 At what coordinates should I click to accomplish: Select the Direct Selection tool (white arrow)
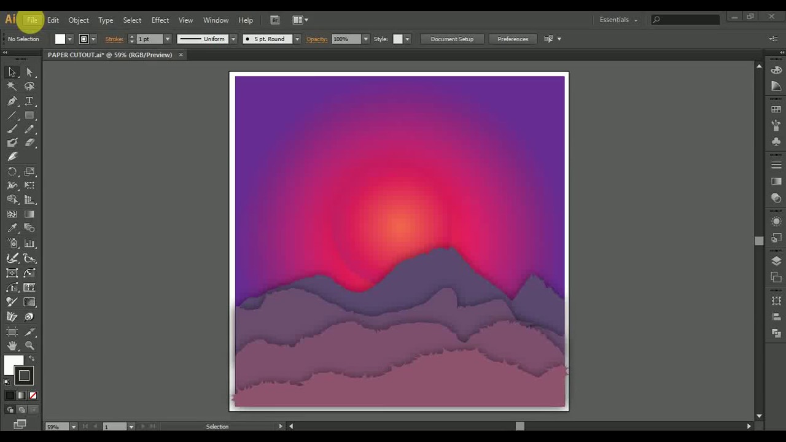(29, 72)
